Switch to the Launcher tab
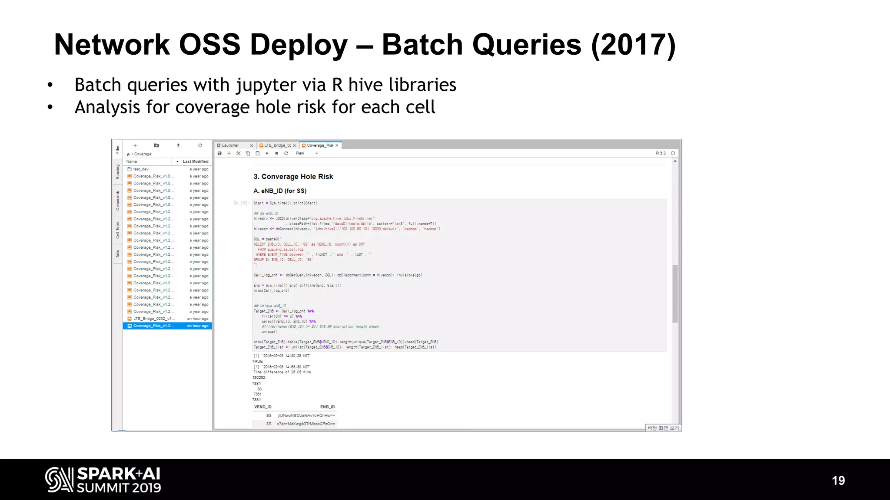This screenshot has width=890, height=500. click(230, 145)
